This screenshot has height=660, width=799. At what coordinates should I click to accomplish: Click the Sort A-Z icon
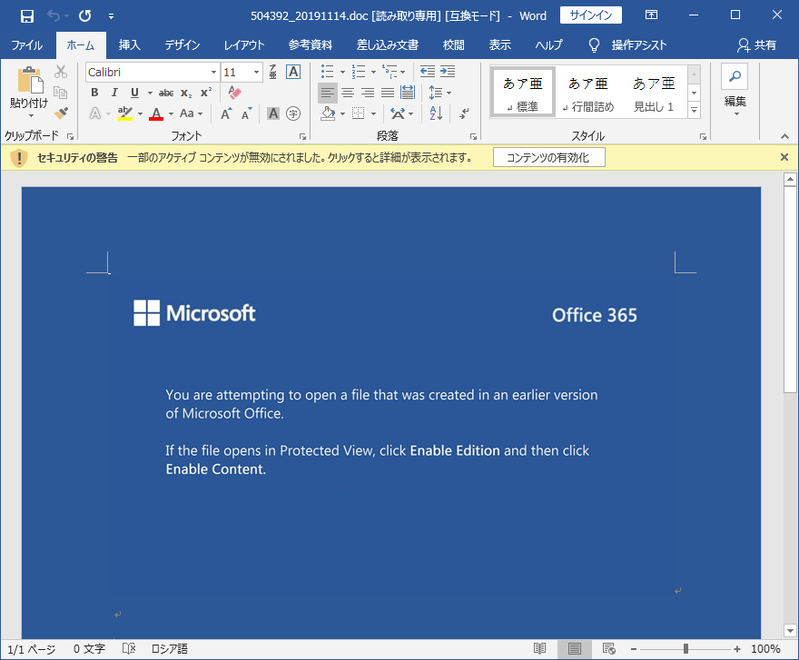pos(436,113)
